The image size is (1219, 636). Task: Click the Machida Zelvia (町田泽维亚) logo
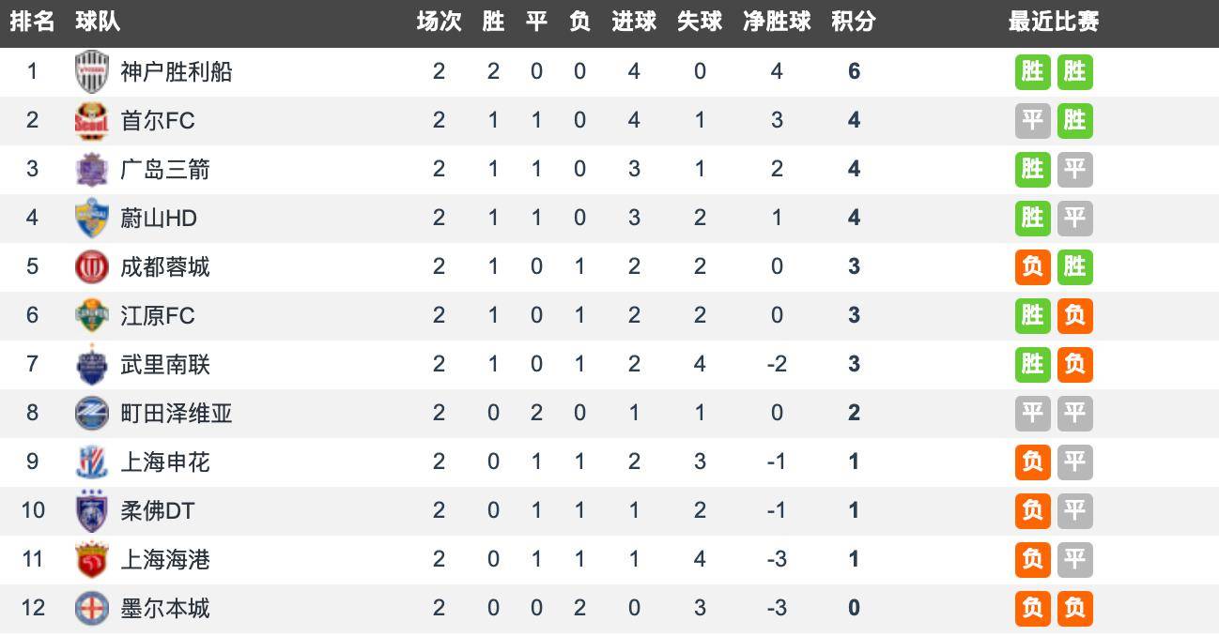(92, 414)
